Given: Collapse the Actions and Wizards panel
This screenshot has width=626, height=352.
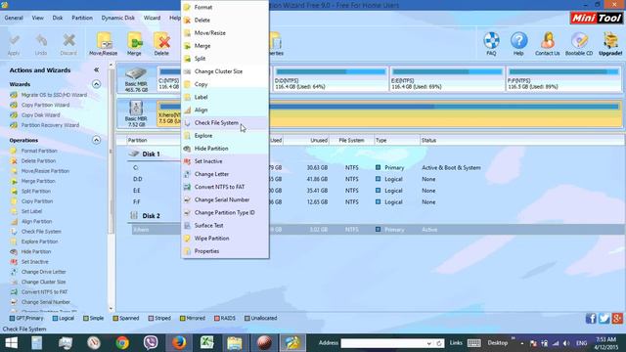Looking at the screenshot, I should (x=96, y=69).
